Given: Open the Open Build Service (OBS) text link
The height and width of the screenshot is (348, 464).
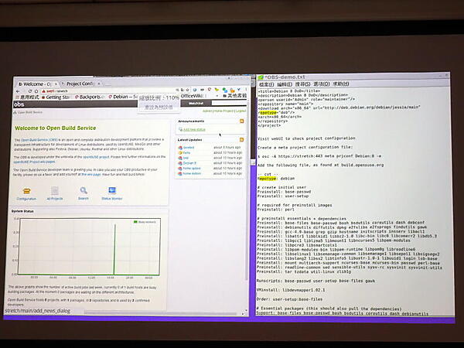Looking at the screenshot, I should click(x=39, y=140).
